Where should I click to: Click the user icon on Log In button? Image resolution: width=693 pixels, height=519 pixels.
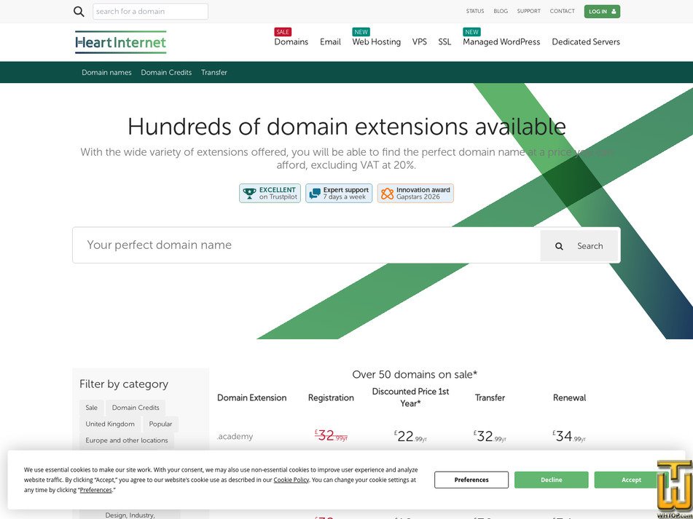click(614, 12)
